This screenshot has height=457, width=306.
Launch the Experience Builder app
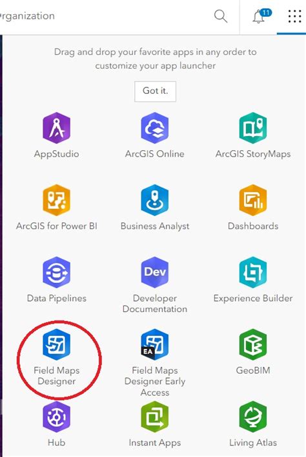pyautogui.click(x=253, y=273)
